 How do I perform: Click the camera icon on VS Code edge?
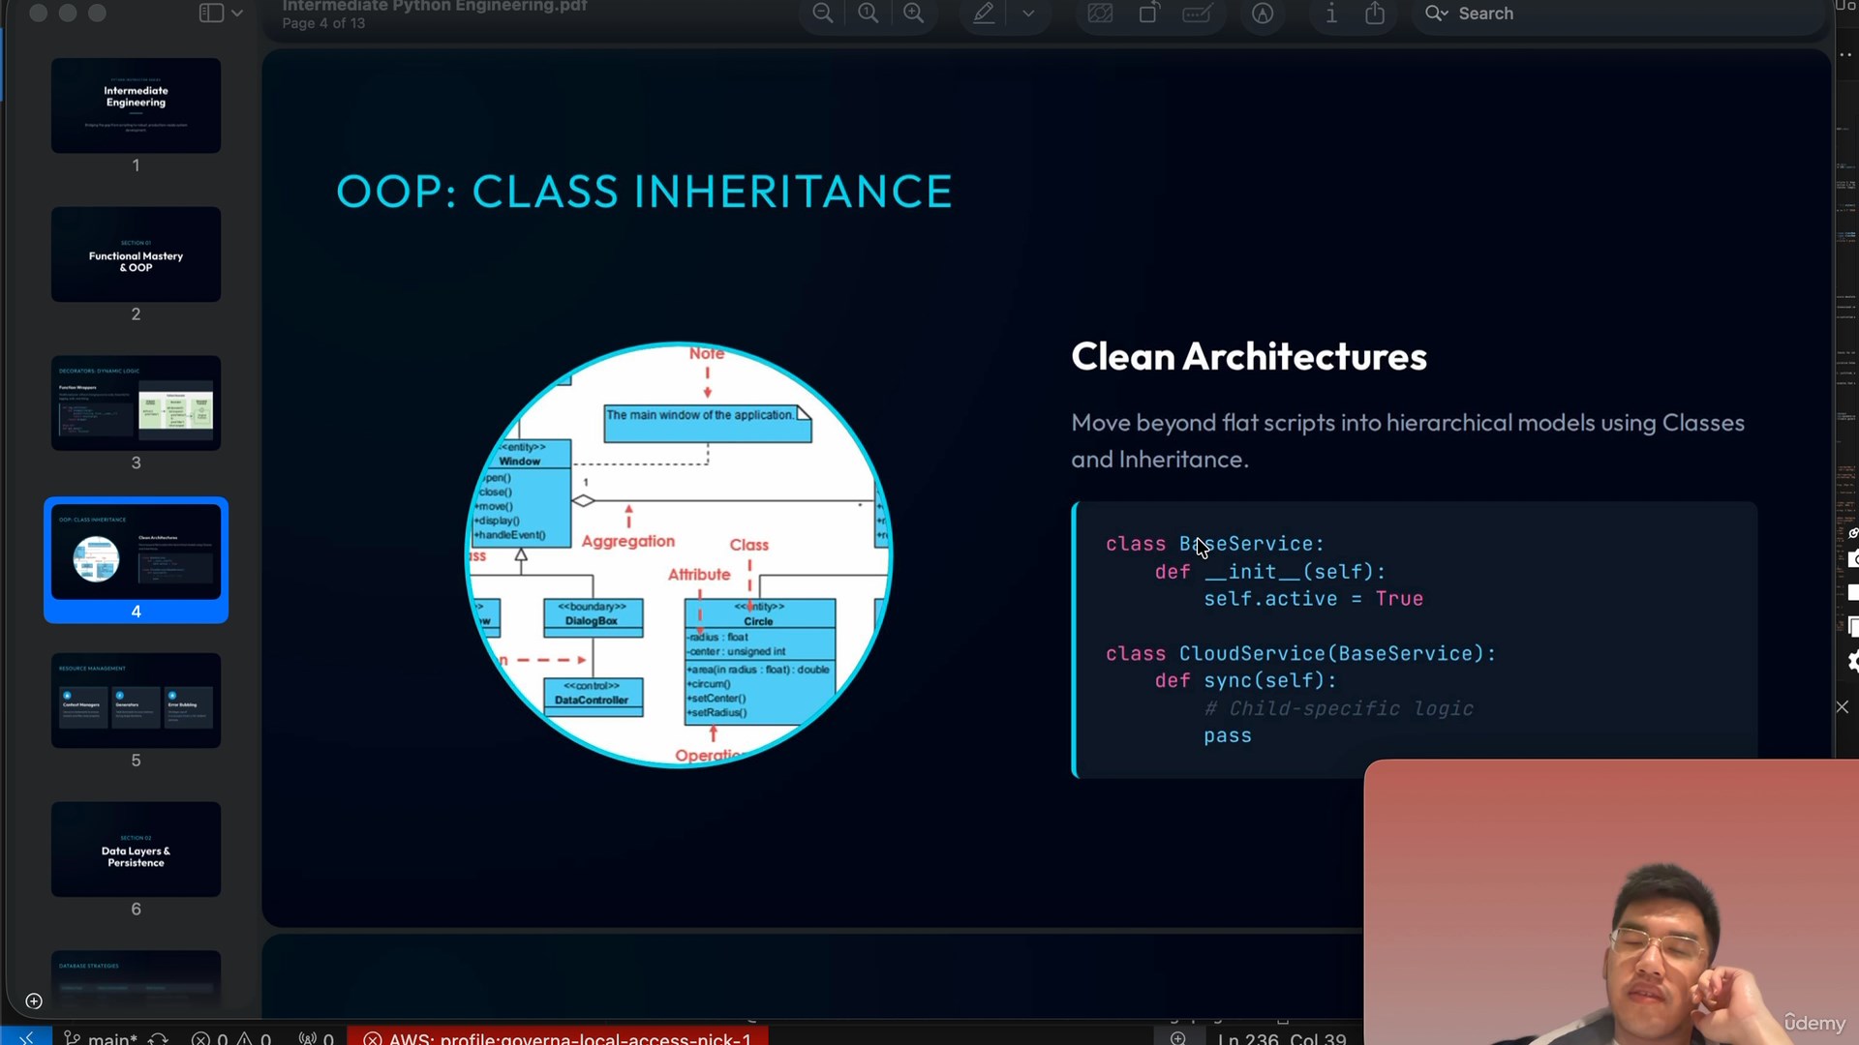tap(1852, 559)
